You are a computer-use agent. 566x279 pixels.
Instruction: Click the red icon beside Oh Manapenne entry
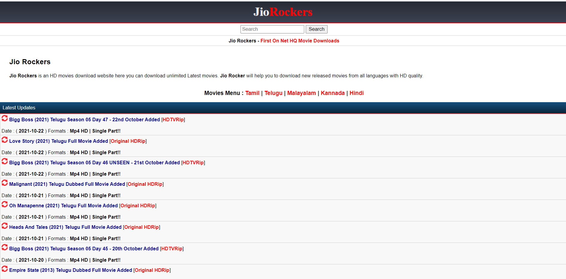coord(4,204)
